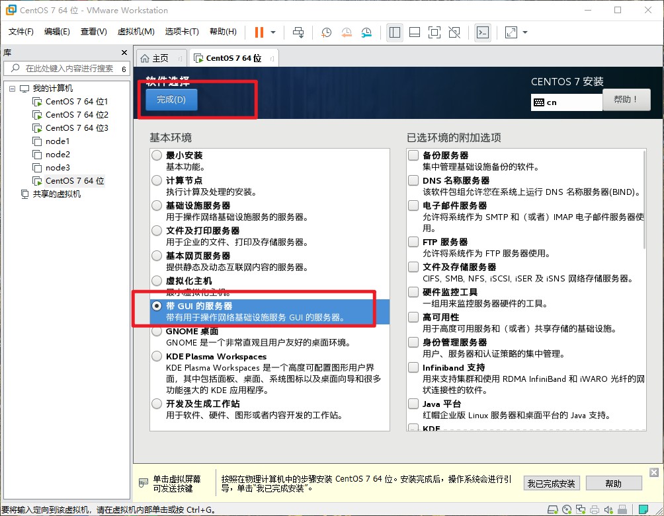Viewport: 664px width, 516px height.
Task: Select the 带 GUI 的服务器 radio button
Action: pos(157,306)
